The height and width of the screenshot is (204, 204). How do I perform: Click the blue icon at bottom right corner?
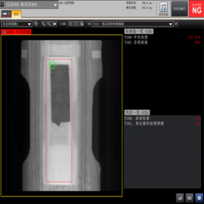[x=199, y=198]
